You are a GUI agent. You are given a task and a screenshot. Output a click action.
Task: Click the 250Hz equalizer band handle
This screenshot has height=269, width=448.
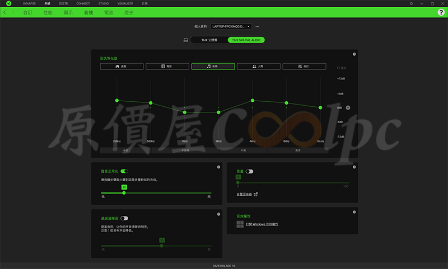click(117, 101)
